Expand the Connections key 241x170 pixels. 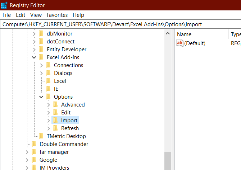tap(41, 65)
